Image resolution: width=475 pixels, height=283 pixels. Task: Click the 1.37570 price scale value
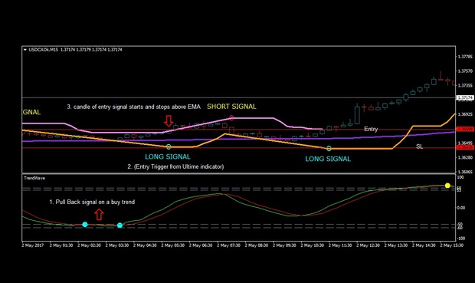click(x=465, y=71)
